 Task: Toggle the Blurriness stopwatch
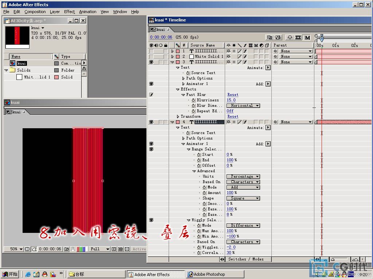coord(193,100)
